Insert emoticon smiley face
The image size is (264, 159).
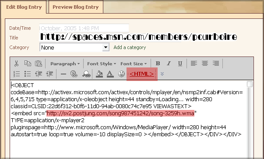click(x=121, y=74)
